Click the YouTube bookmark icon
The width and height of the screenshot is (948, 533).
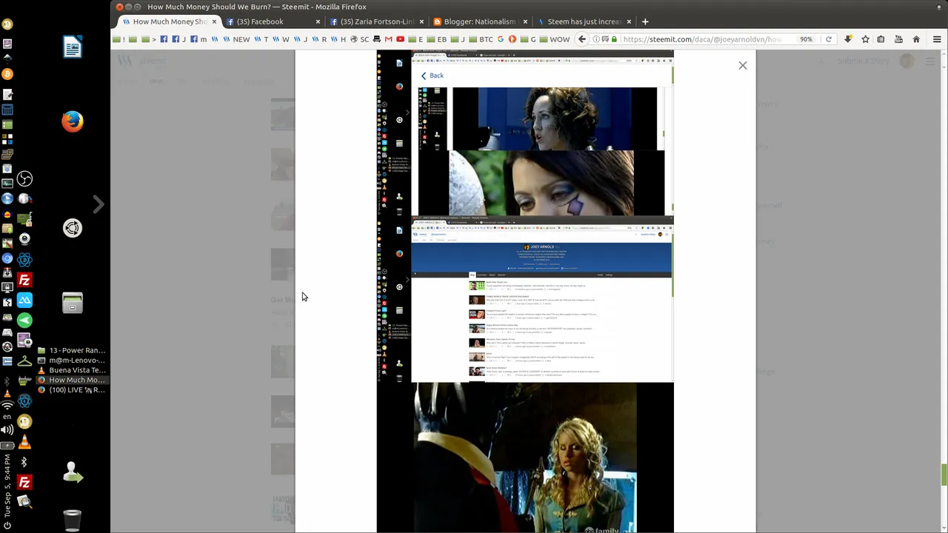point(401,39)
